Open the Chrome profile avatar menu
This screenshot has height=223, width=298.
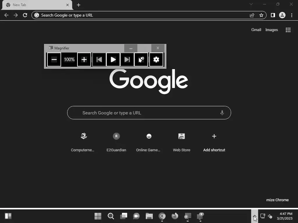point(282,15)
